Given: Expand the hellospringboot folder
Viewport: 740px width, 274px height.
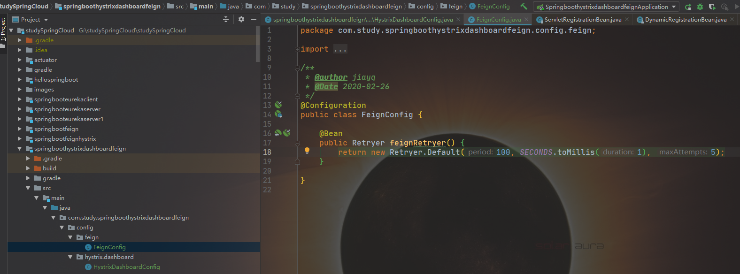Looking at the screenshot, I should coord(20,80).
